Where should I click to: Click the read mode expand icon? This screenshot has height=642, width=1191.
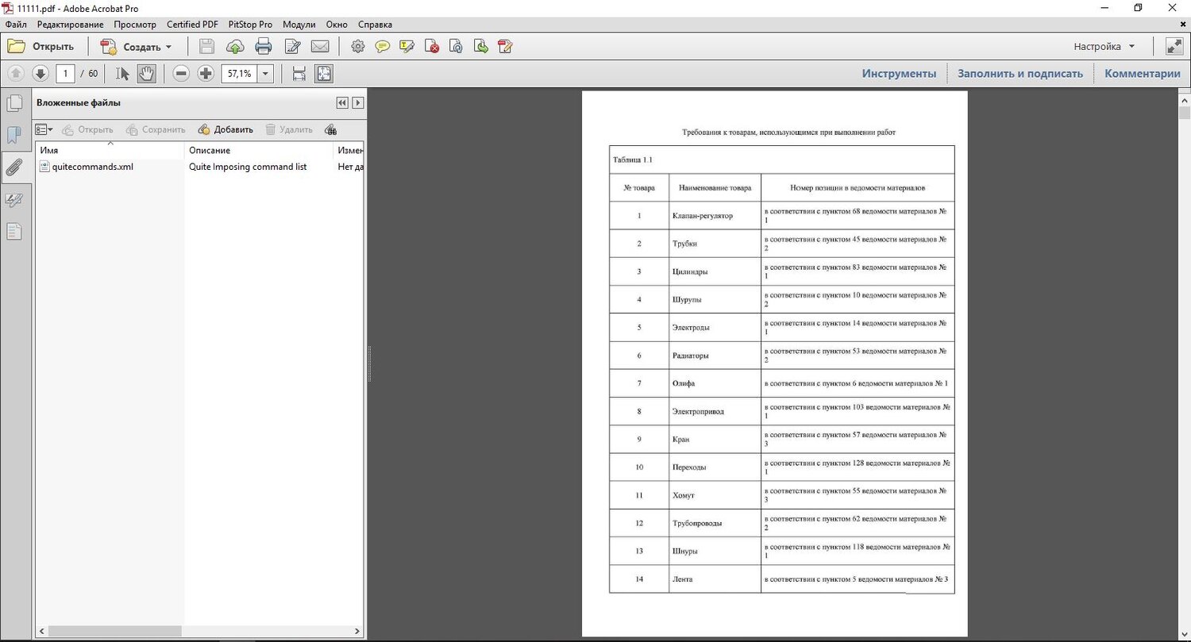tap(1174, 47)
